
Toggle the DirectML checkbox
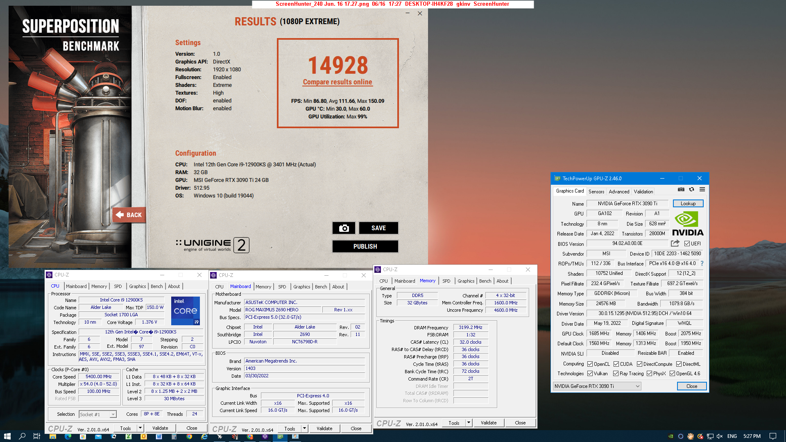pyautogui.click(x=679, y=364)
